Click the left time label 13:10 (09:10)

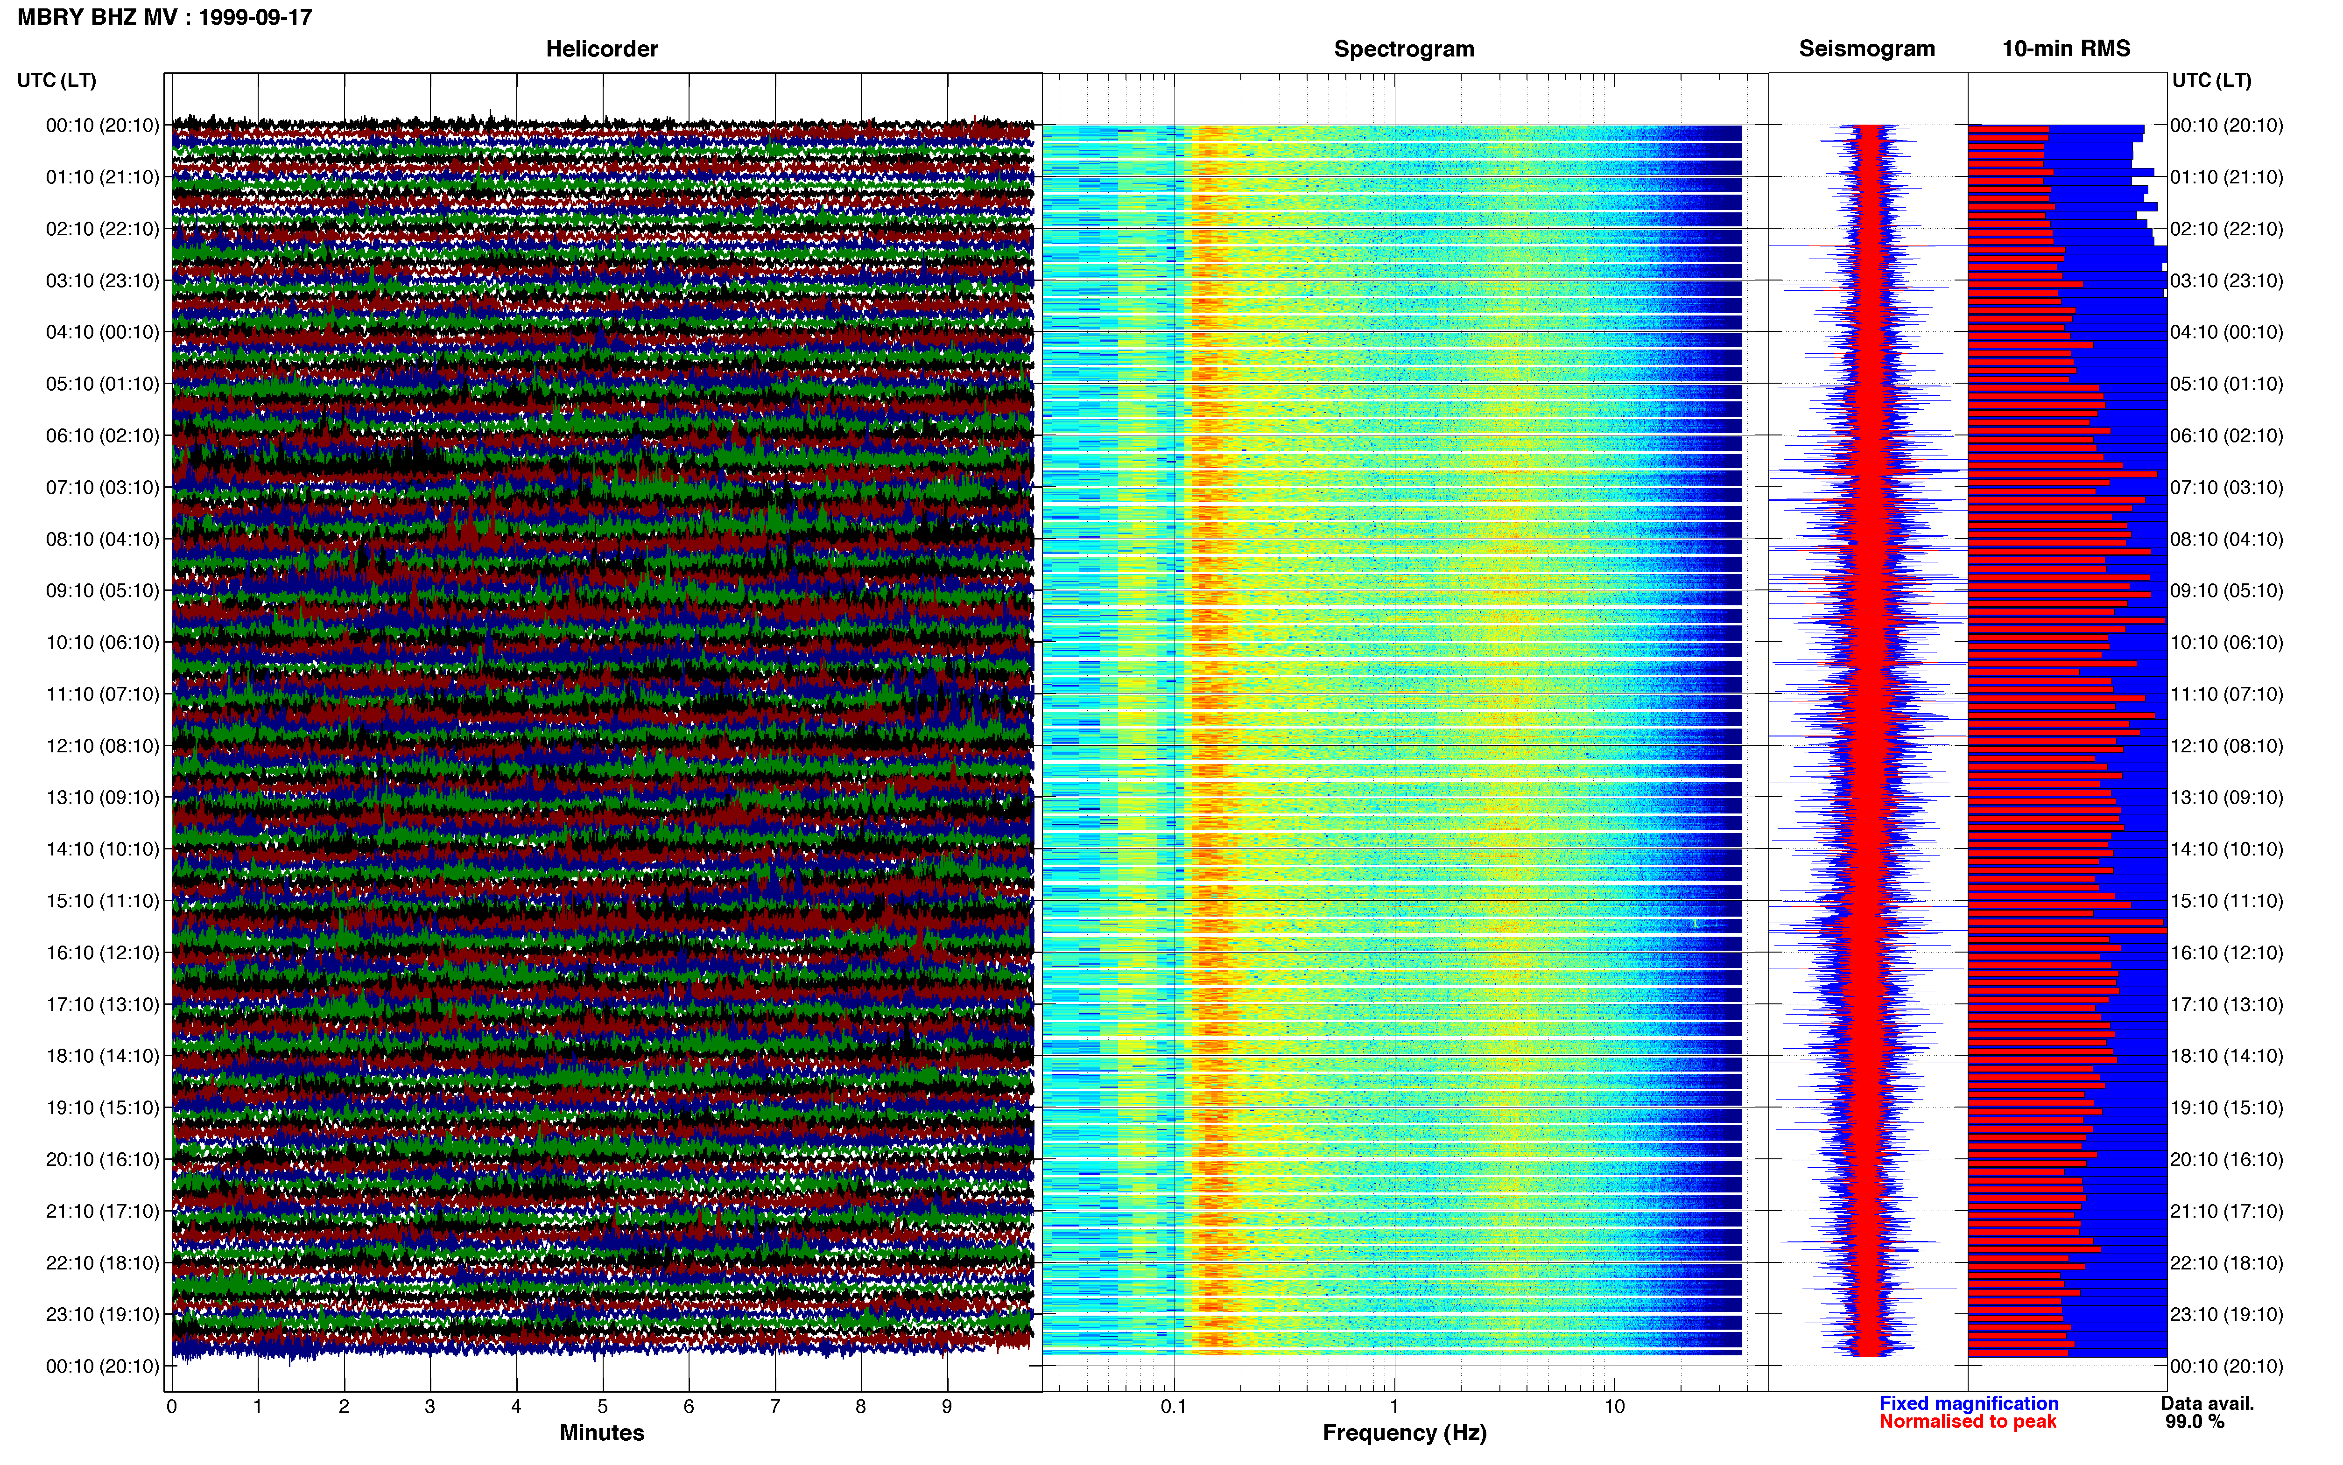pos(103,798)
